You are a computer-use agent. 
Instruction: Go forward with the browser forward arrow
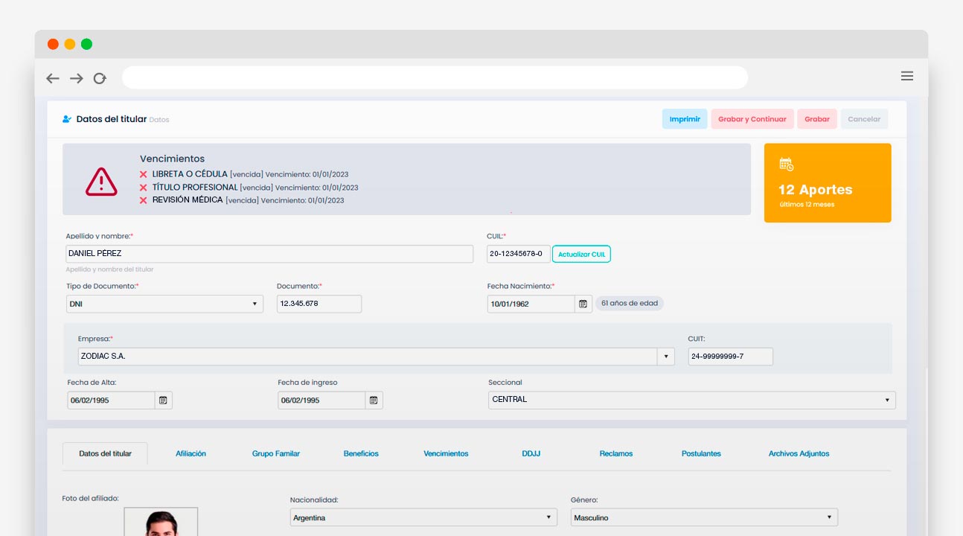pyautogui.click(x=77, y=78)
